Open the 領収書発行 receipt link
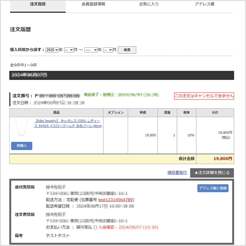Screen dimensions: 246x246 [177, 173]
